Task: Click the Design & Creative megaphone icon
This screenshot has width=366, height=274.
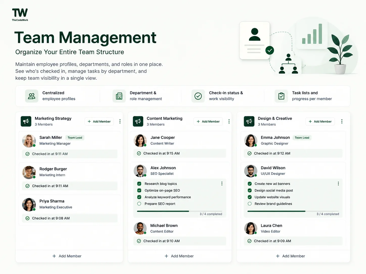Action: 249,121
